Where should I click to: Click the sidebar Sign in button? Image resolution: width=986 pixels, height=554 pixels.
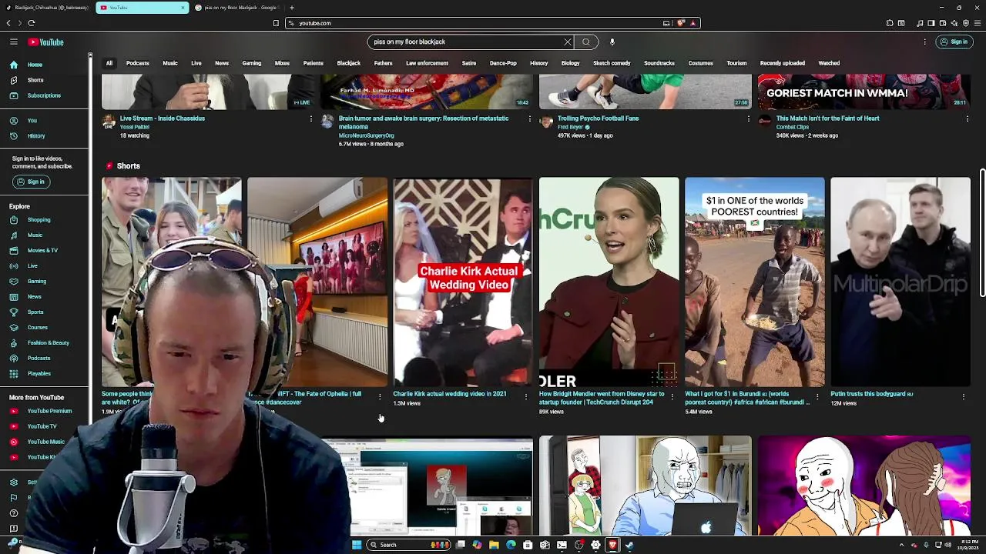pyautogui.click(x=31, y=182)
